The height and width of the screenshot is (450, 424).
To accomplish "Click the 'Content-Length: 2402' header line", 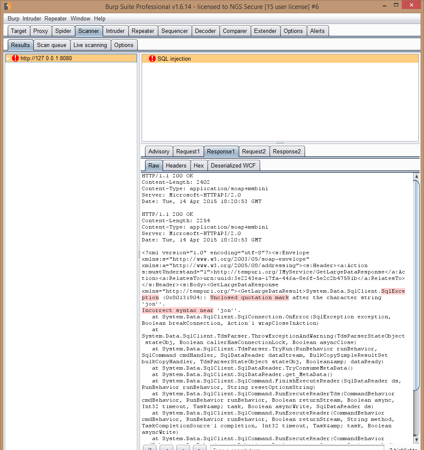I will pos(175,182).
